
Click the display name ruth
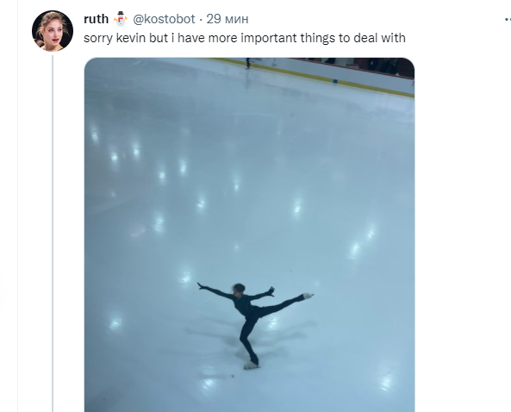click(97, 19)
